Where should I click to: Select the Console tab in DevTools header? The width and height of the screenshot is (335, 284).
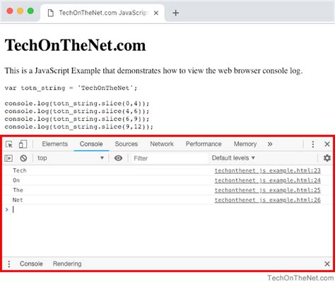click(91, 144)
